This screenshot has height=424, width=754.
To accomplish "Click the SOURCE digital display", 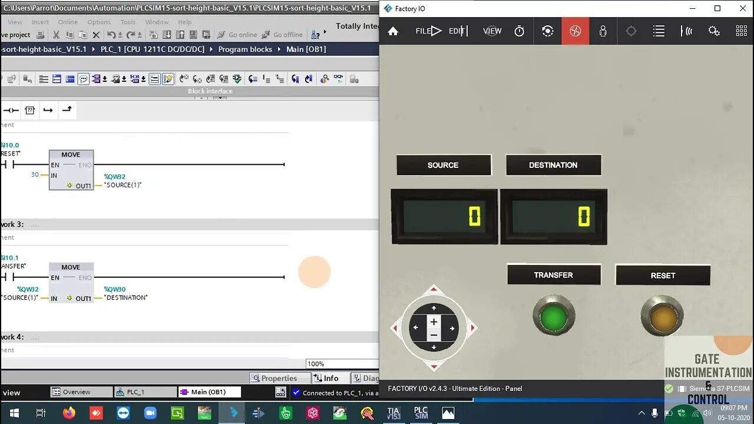I will [x=444, y=217].
